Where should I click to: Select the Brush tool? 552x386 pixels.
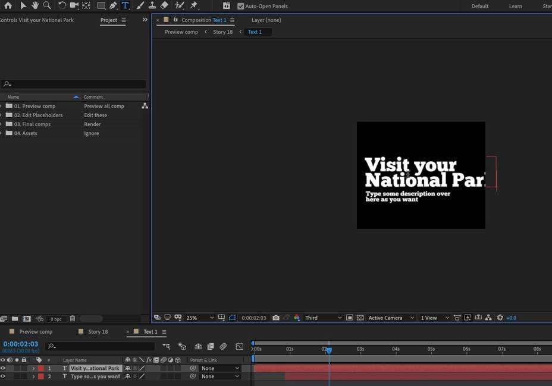140,5
